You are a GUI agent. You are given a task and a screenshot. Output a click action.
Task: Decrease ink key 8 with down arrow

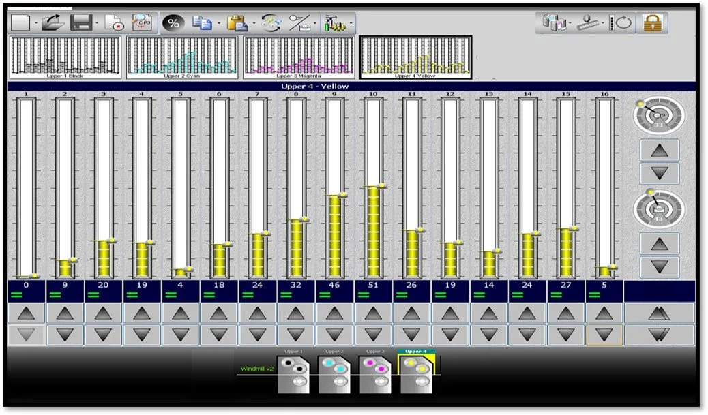click(296, 335)
